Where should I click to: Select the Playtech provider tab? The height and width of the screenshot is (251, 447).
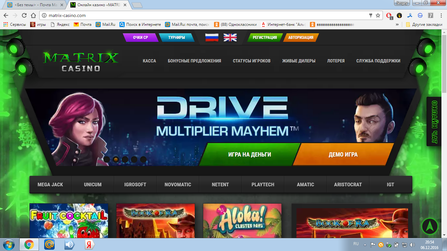tap(263, 185)
